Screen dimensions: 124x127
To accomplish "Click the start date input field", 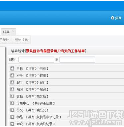I will point(36,60).
